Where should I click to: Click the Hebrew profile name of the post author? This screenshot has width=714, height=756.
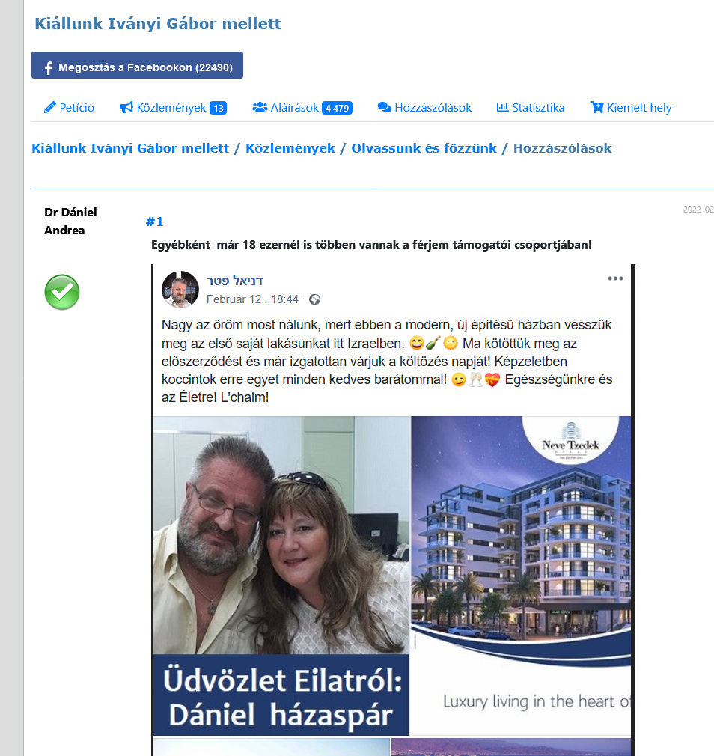click(235, 281)
